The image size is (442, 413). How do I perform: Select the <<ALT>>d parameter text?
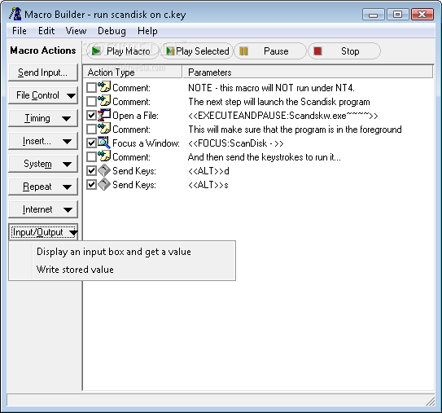pyautogui.click(x=208, y=171)
